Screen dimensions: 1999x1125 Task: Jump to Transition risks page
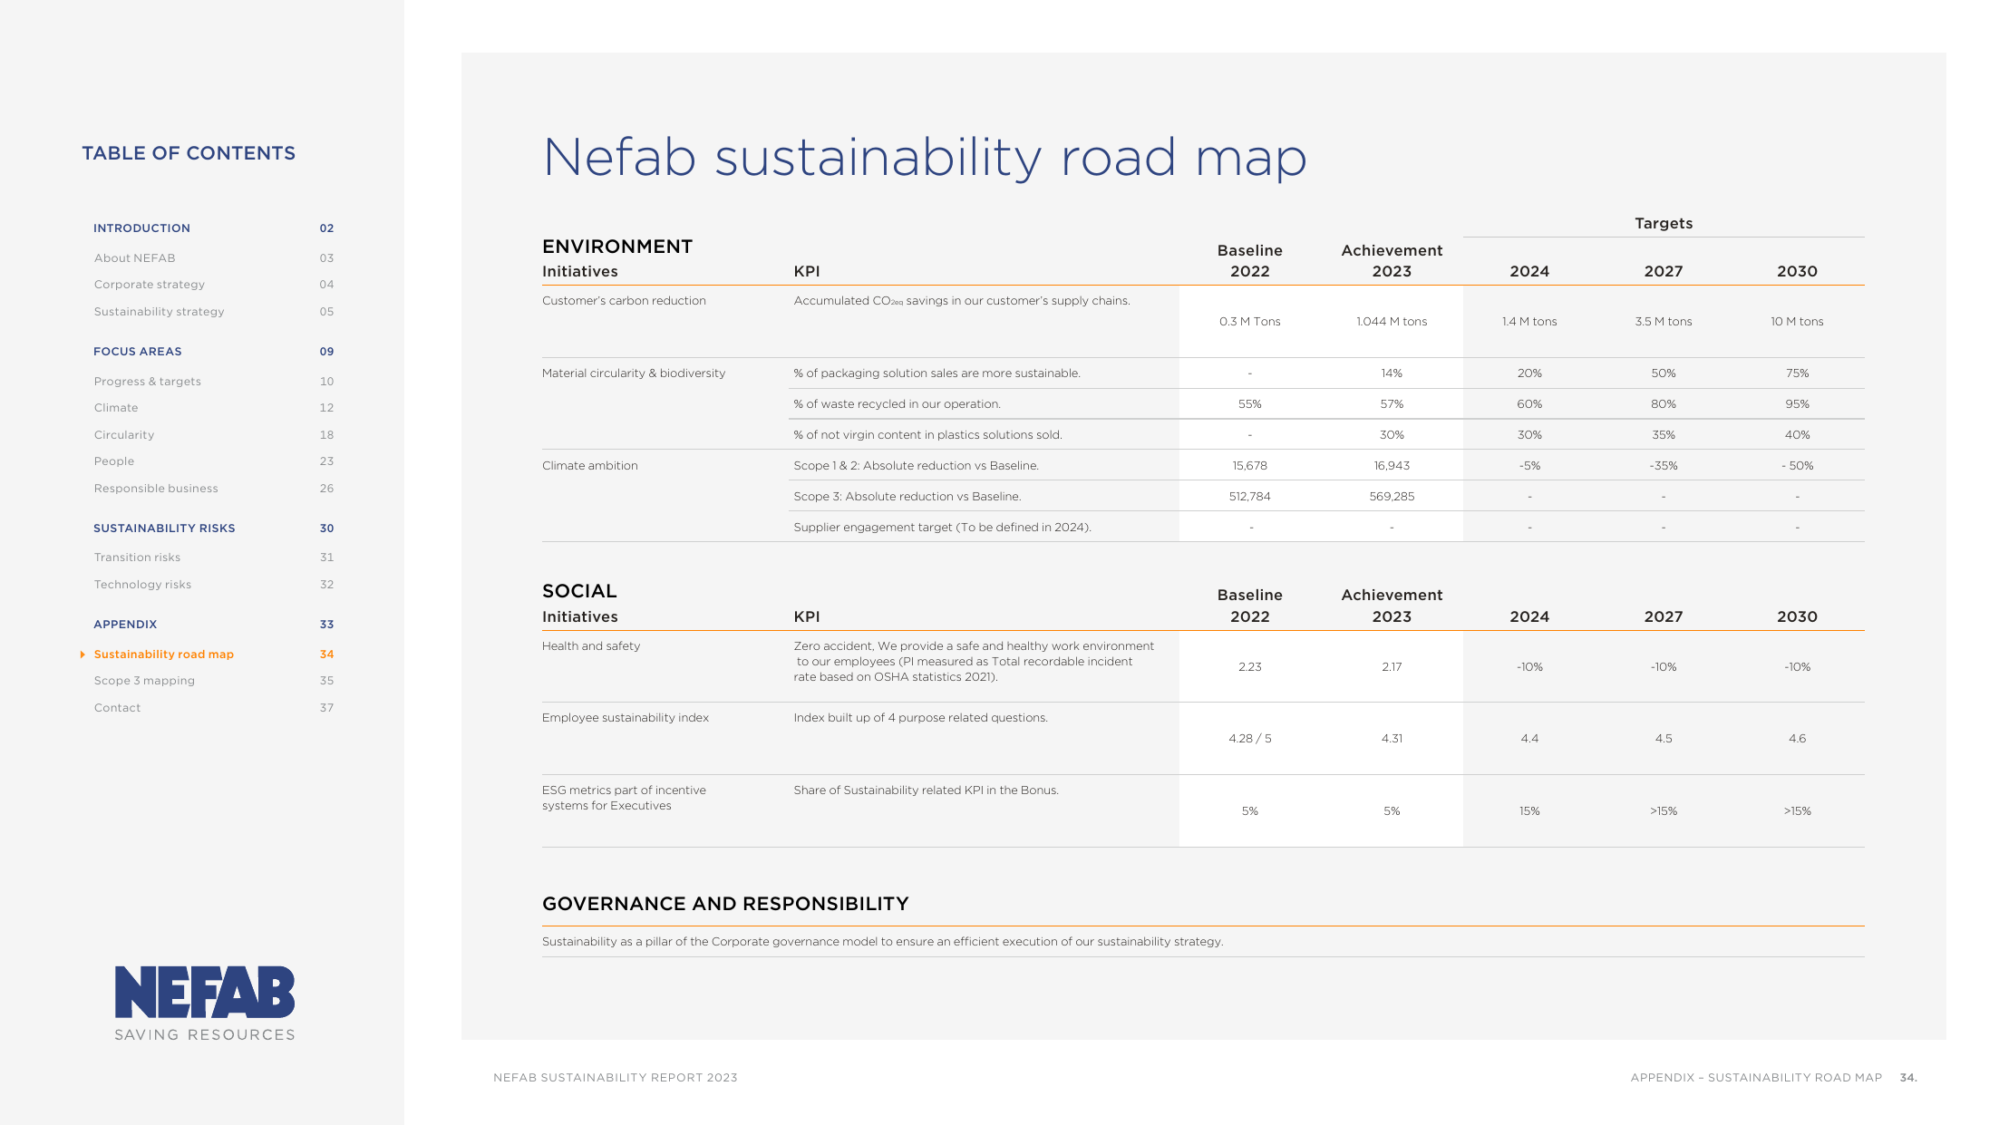tap(137, 558)
